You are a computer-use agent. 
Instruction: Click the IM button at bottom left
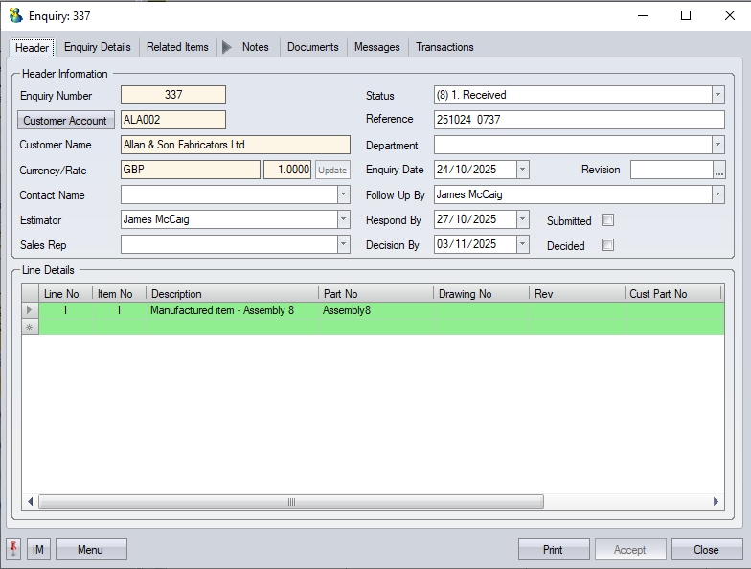pyautogui.click(x=38, y=549)
